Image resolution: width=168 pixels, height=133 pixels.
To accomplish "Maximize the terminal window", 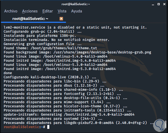I will pos(159,4).
